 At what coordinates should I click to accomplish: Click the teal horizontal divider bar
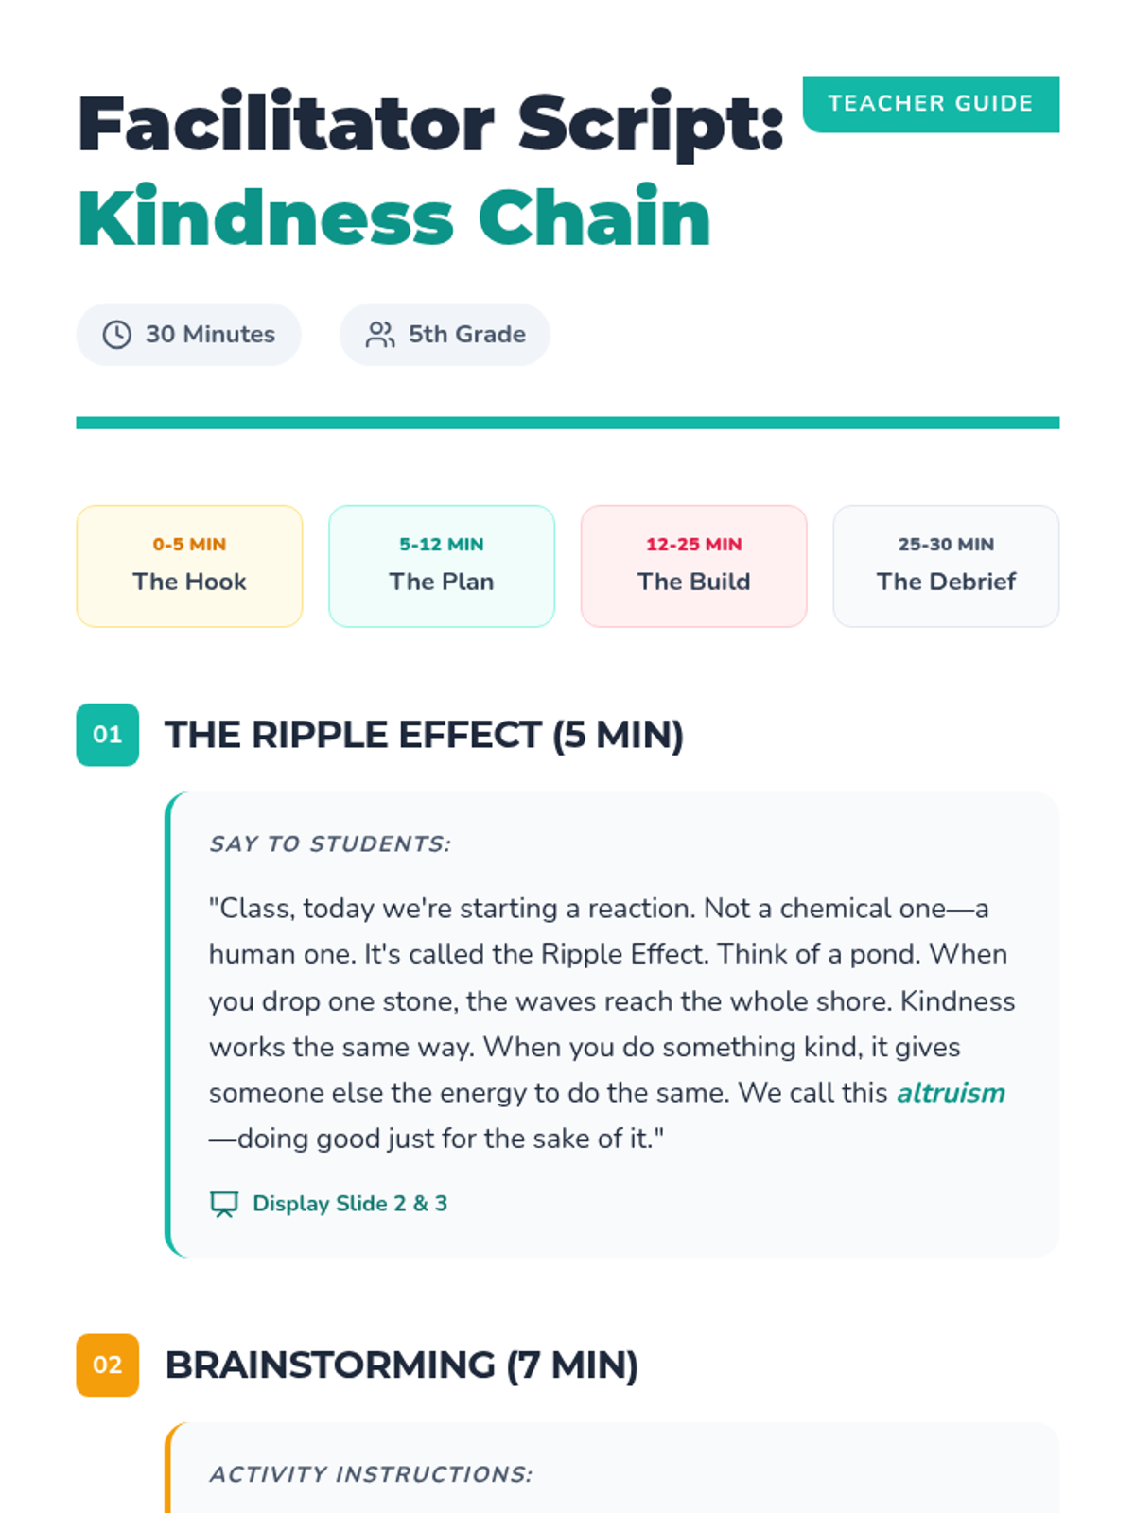567,423
